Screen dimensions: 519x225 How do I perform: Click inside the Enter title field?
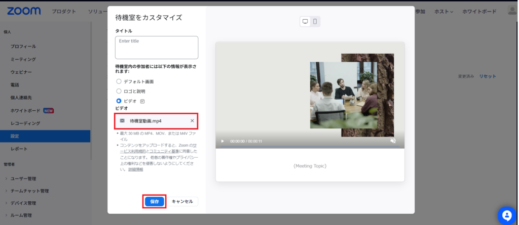click(x=157, y=48)
